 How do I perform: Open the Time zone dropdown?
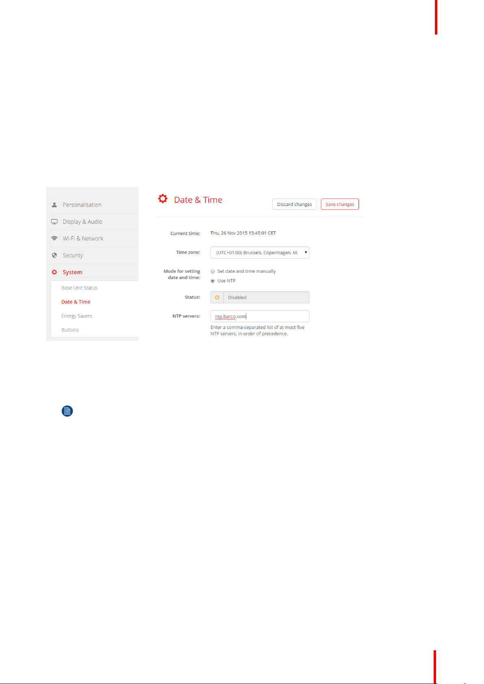click(260, 252)
